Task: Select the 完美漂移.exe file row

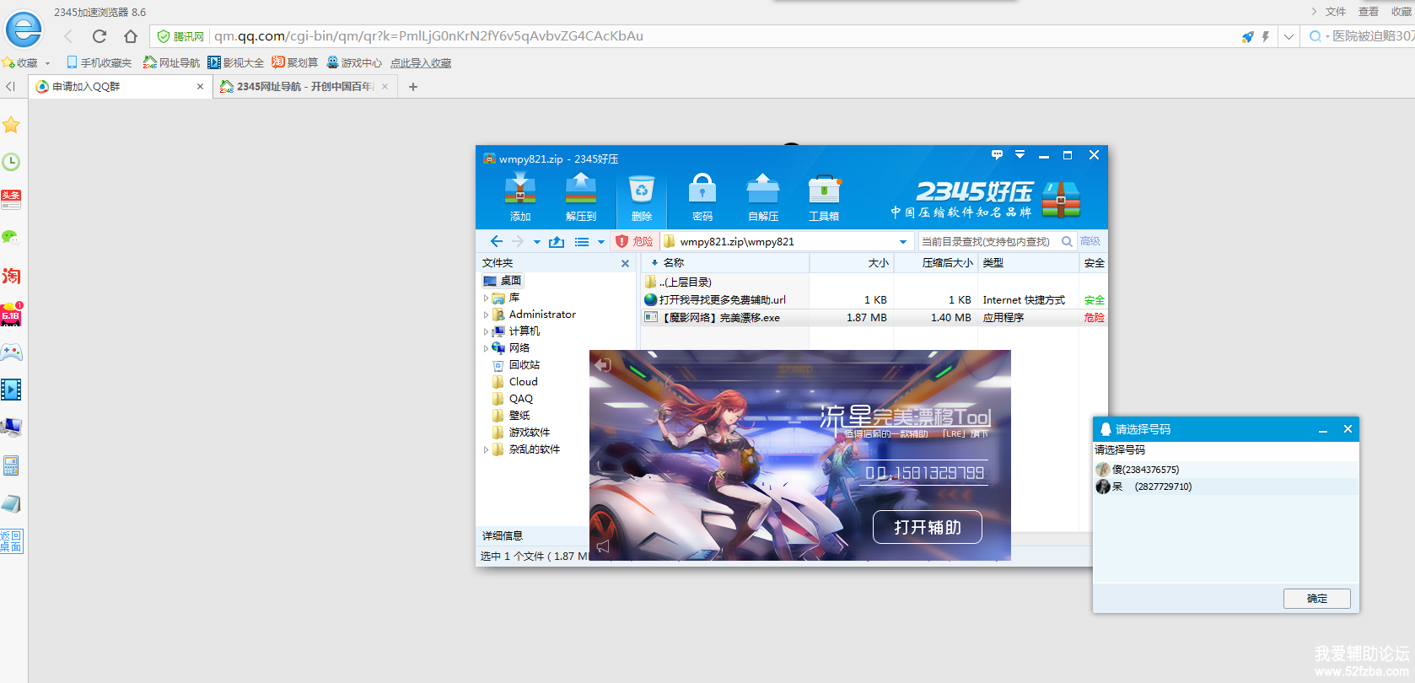Action: click(874, 318)
